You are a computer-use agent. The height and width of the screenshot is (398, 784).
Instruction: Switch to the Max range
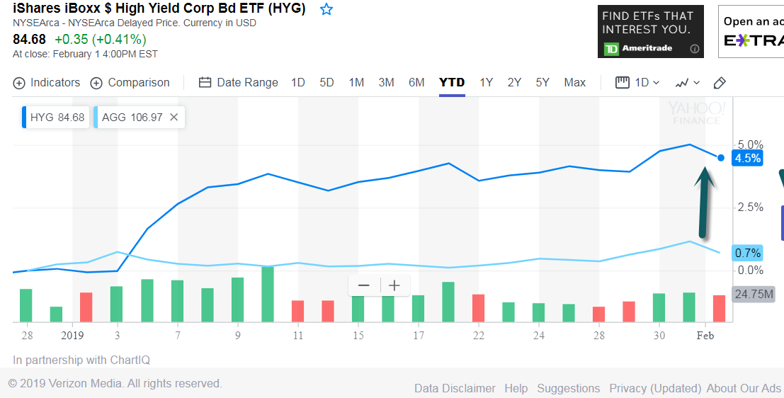575,82
